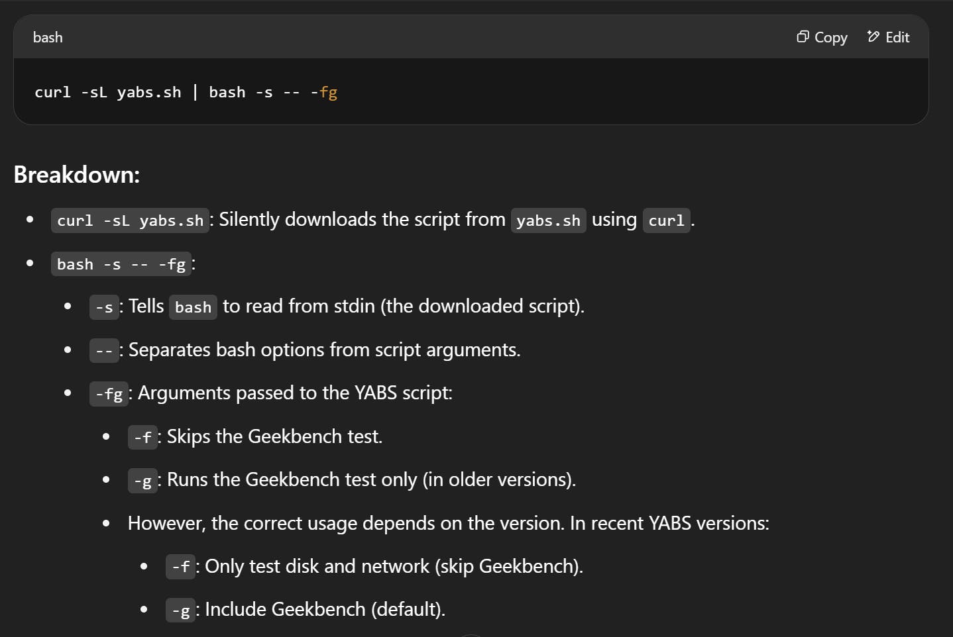Screen dimensions: 953x637
Task: Click the '-fg' chip before 'Arguments passed'
Action: tap(109, 394)
